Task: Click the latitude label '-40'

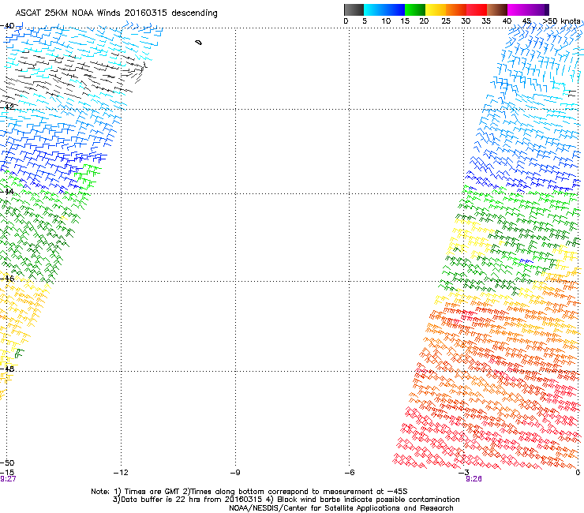Action: coord(7,26)
